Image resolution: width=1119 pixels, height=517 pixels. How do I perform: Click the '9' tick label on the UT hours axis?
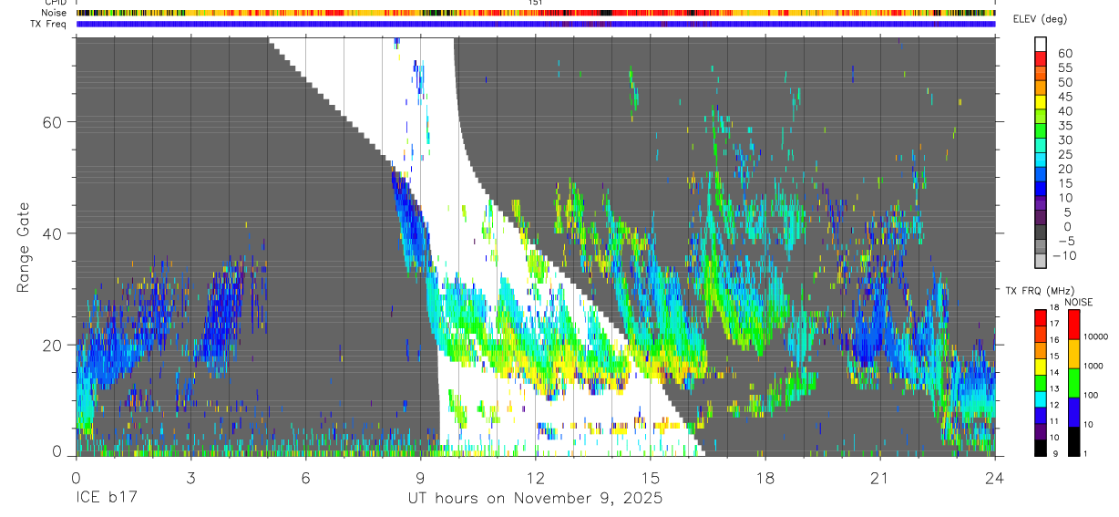[x=420, y=477]
